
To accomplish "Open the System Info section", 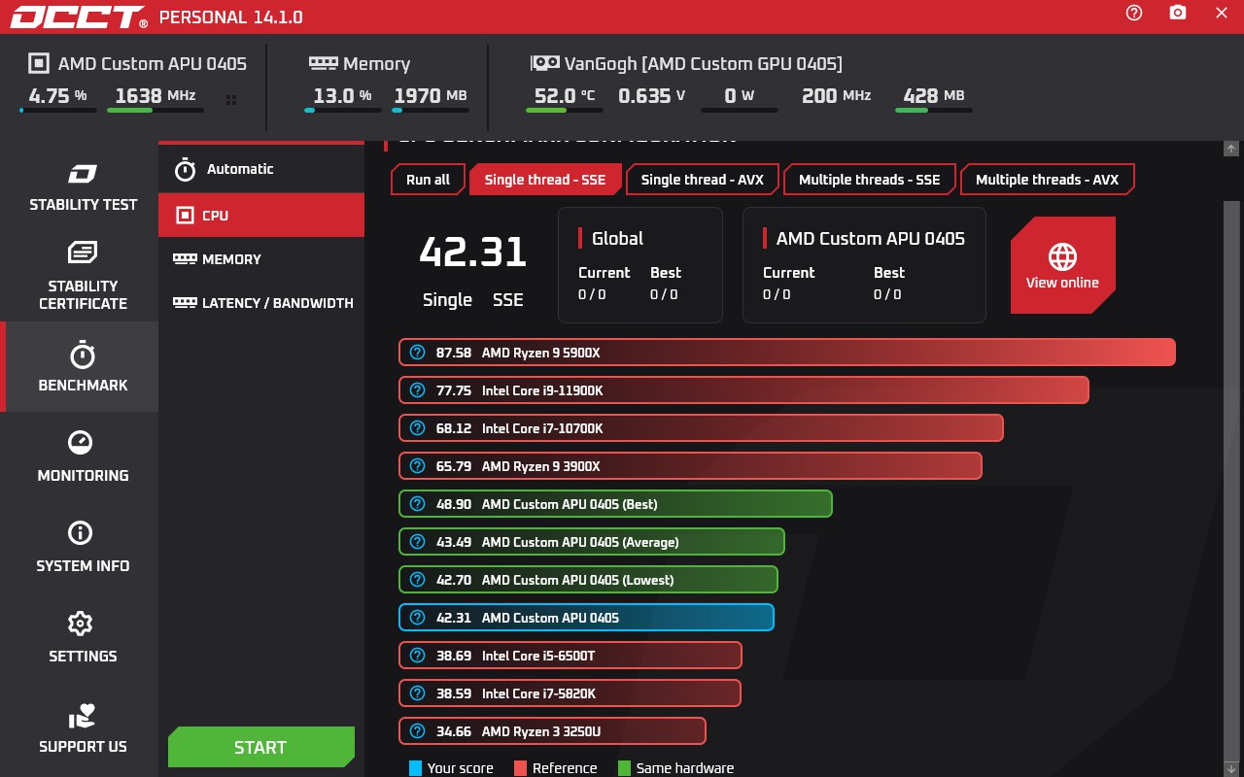I will pos(83,547).
